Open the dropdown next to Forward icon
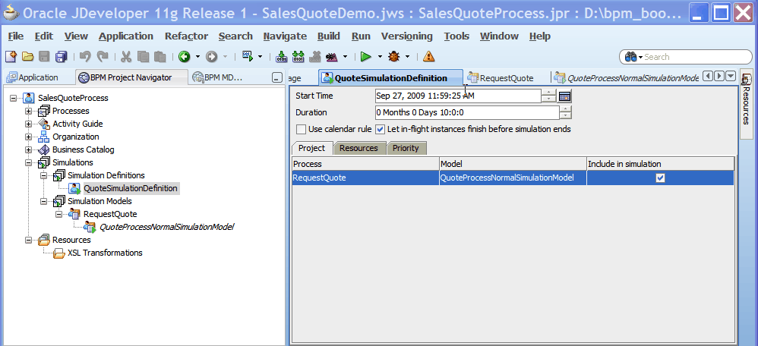This screenshot has width=758, height=346. [x=225, y=57]
